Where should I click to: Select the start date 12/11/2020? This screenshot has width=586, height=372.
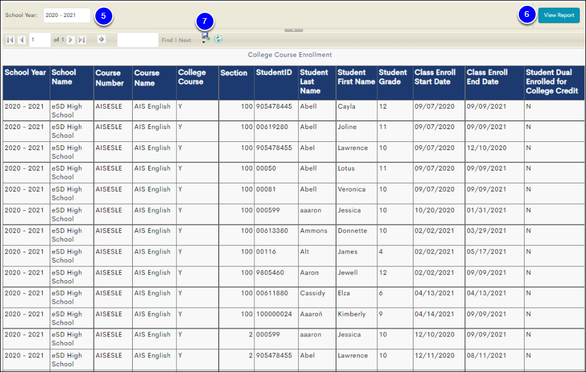tap(435, 355)
